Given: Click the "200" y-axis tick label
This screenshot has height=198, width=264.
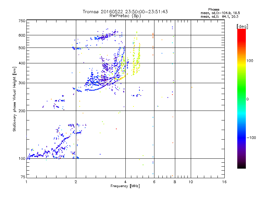Looking at the screenshot, I should tap(22, 111).
